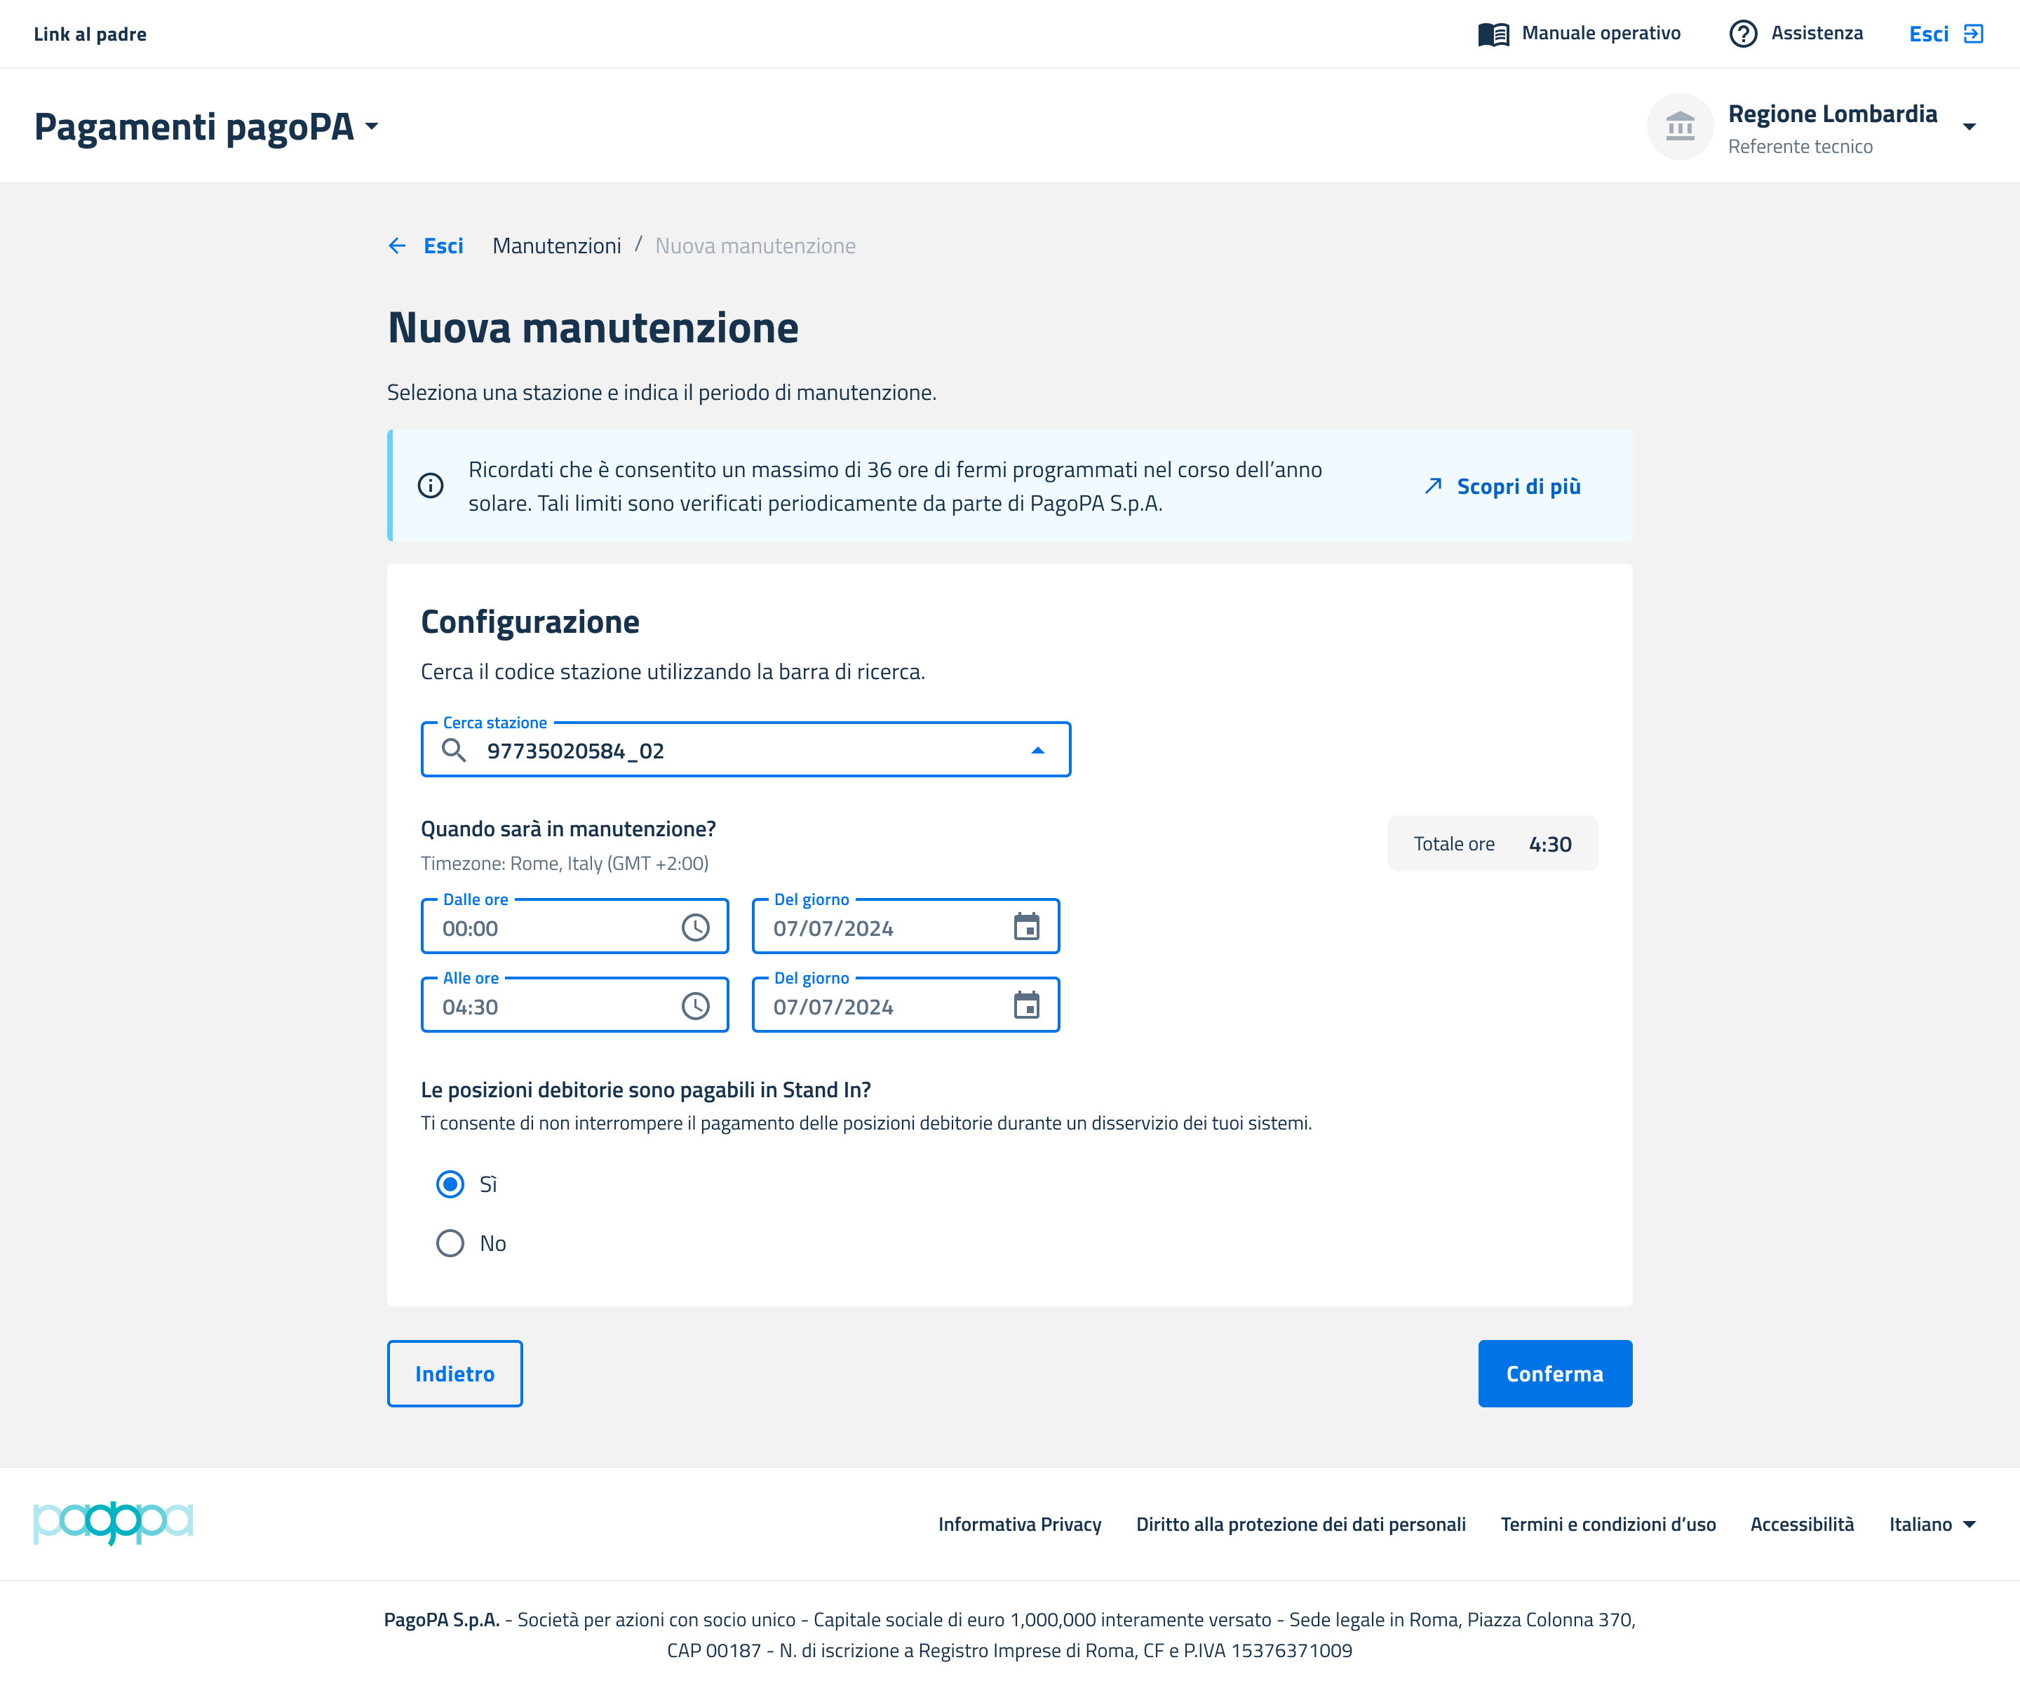Go to Manutenzioni breadcrumb
The image size is (2020, 1688).
556,246
